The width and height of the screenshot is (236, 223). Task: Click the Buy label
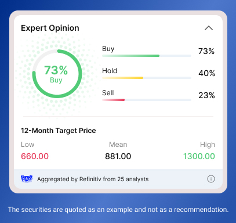(x=108, y=49)
